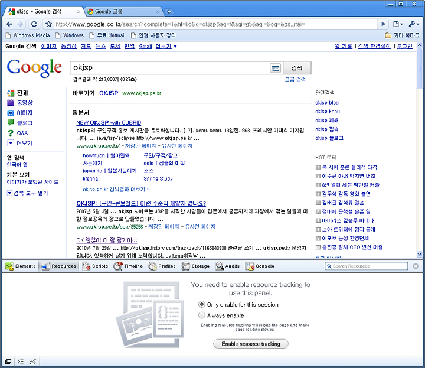Select '이미지가 포함된 사이트' view
Viewport: 425px width, 368px height.
[x=32, y=182]
